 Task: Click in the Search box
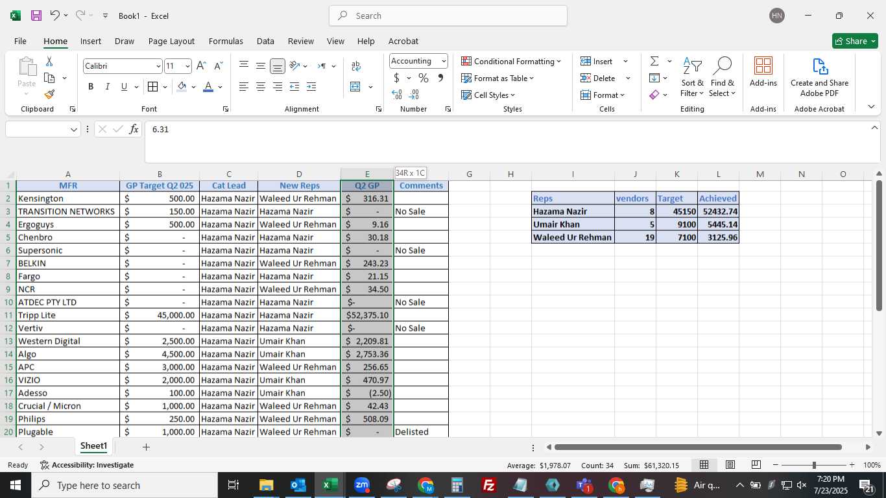[x=448, y=16]
